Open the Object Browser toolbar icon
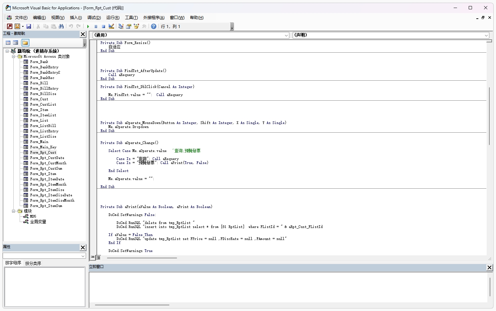 (x=136, y=26)
